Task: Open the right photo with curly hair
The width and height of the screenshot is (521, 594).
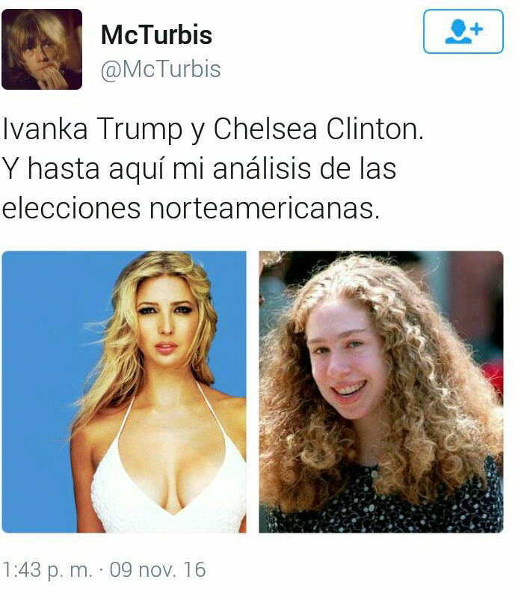Action: [x=381, y=392]
